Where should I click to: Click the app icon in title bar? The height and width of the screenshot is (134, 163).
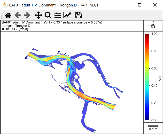(4, 5)
